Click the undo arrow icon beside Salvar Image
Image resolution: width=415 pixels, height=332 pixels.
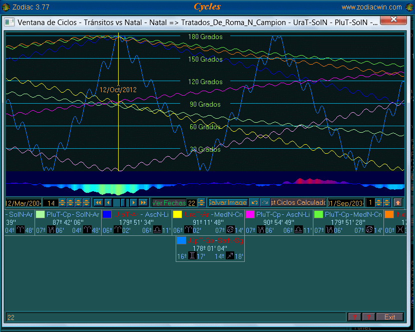(x=254, y=203)
